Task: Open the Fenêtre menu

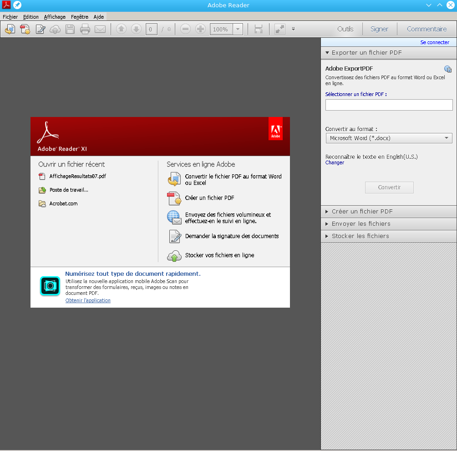Action: [x=80, y=17]
